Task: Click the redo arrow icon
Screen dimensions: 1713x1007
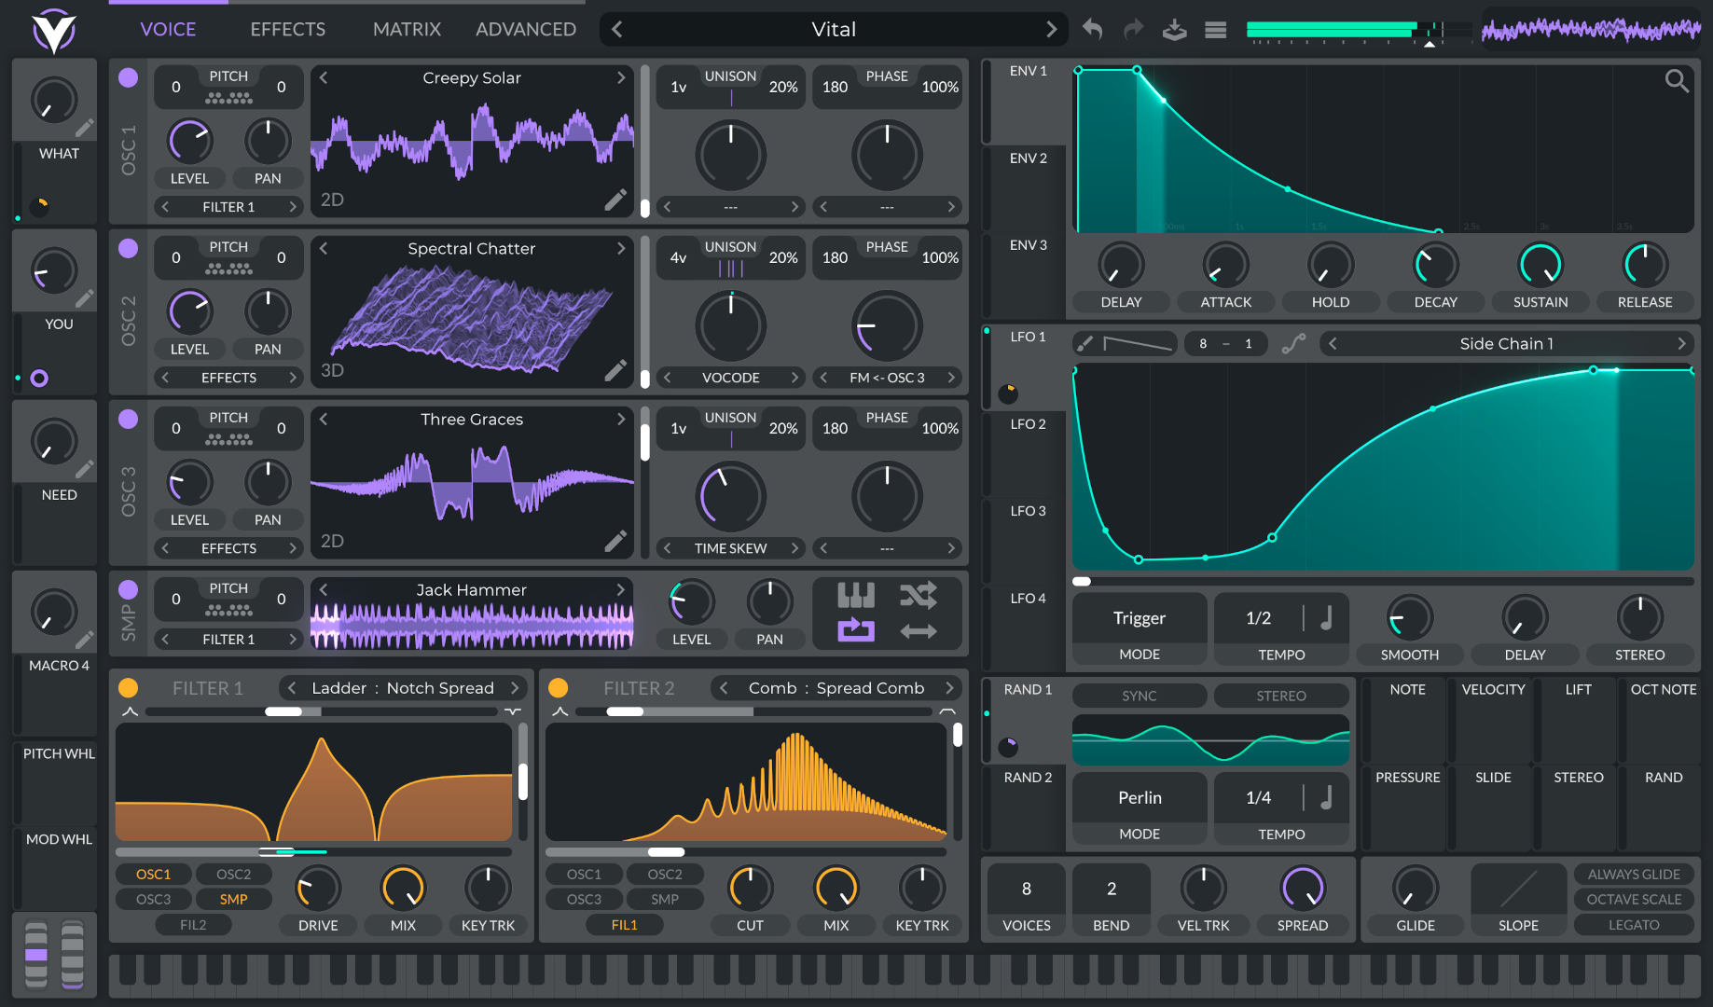Action: tap(1133, 30)
